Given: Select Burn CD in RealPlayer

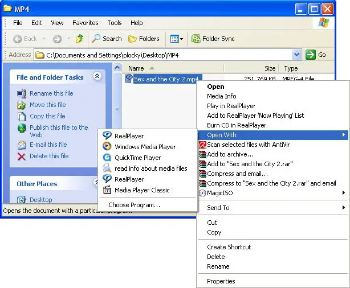Looking at the screenshot, I should point(273,125).
